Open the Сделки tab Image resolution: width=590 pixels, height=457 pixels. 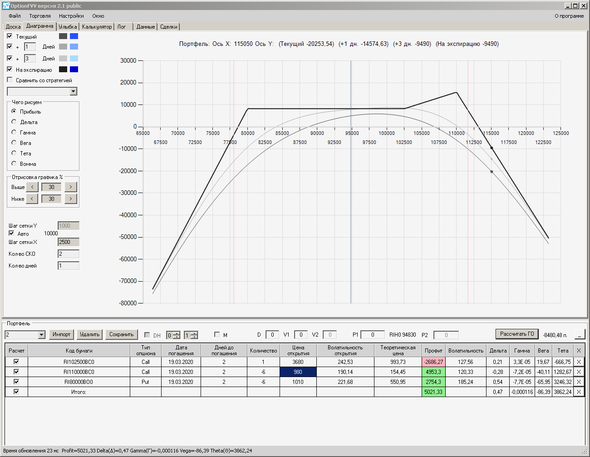coord(169,27)
